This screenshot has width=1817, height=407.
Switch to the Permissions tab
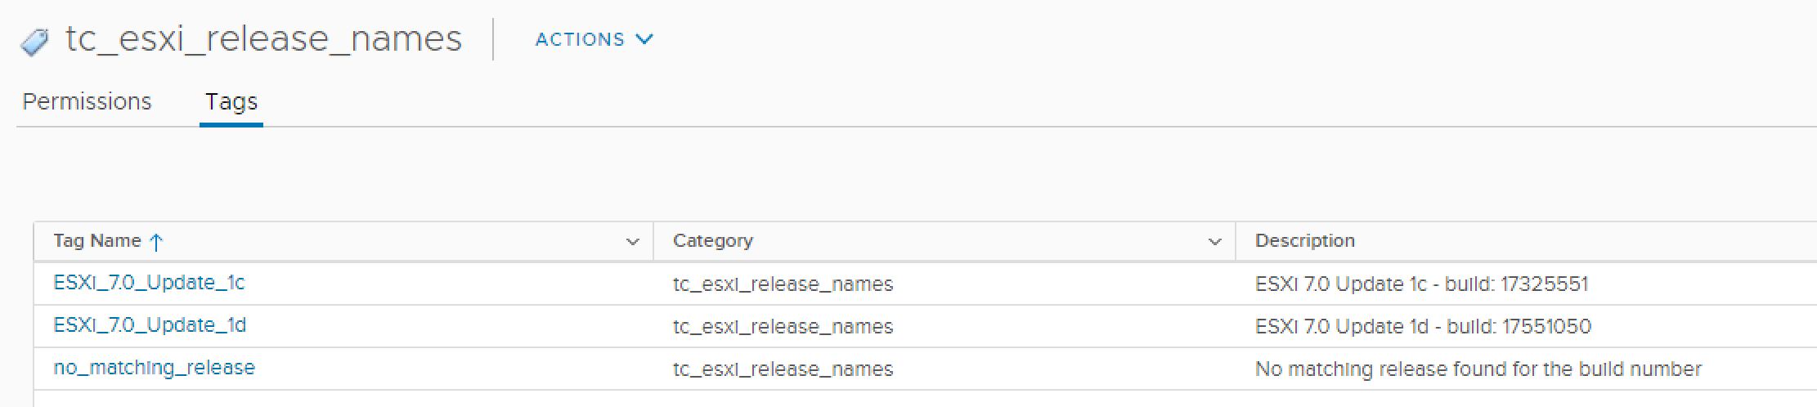[x=87, y=101]
